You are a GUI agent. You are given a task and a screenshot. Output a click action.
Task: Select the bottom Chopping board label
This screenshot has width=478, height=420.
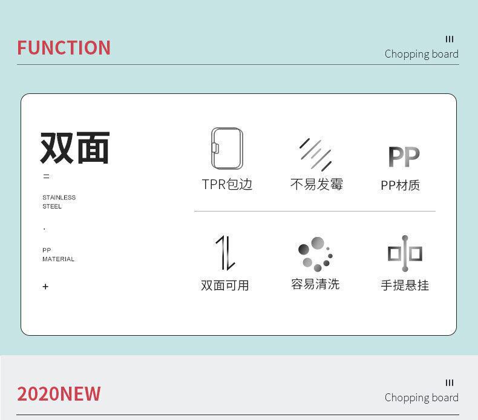pyautogui.click(x=421, y=398)
